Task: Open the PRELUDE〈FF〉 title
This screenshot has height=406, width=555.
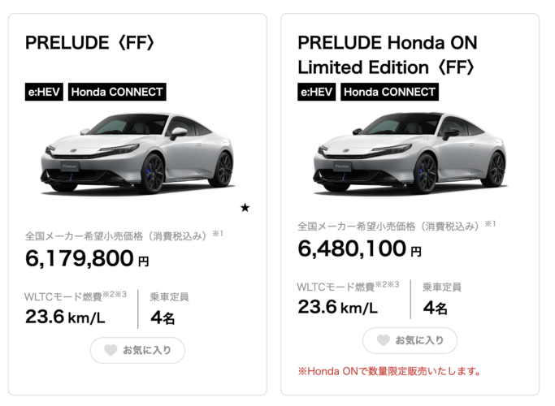Action: coord(90,43)
